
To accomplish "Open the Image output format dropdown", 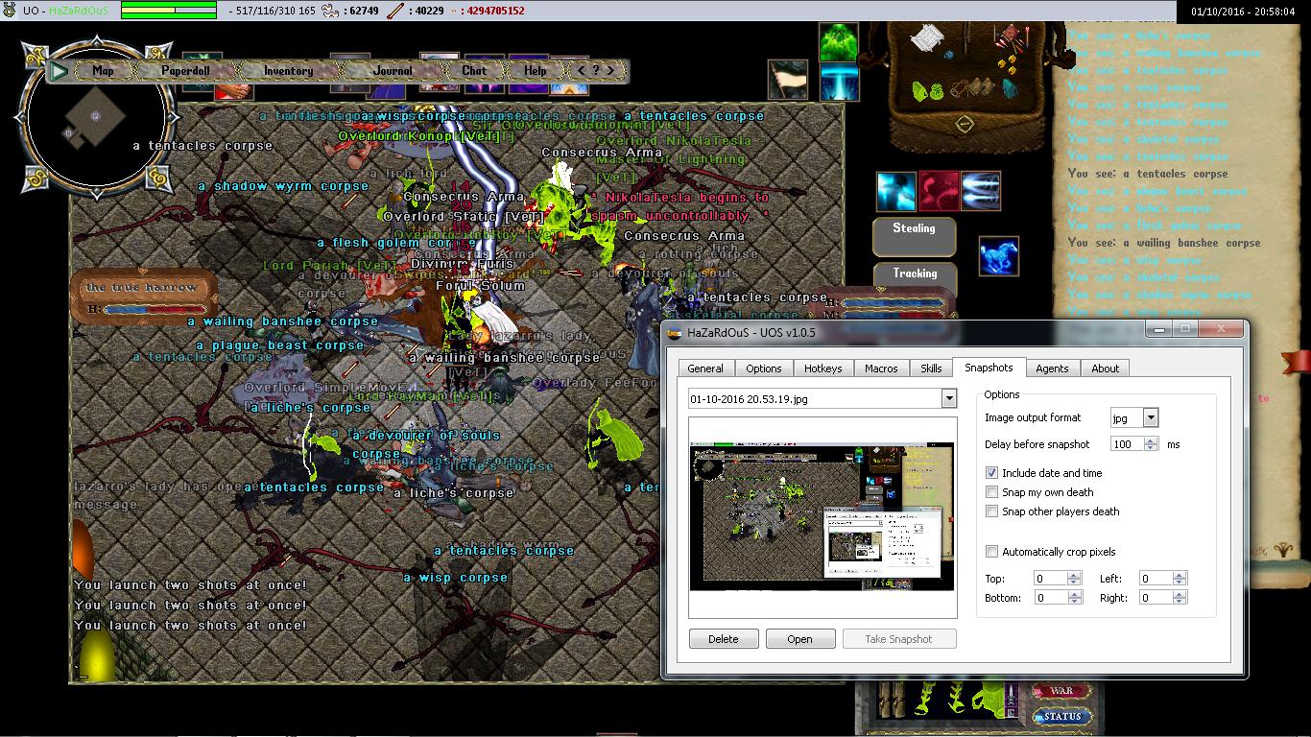I will pos(1151,417).
